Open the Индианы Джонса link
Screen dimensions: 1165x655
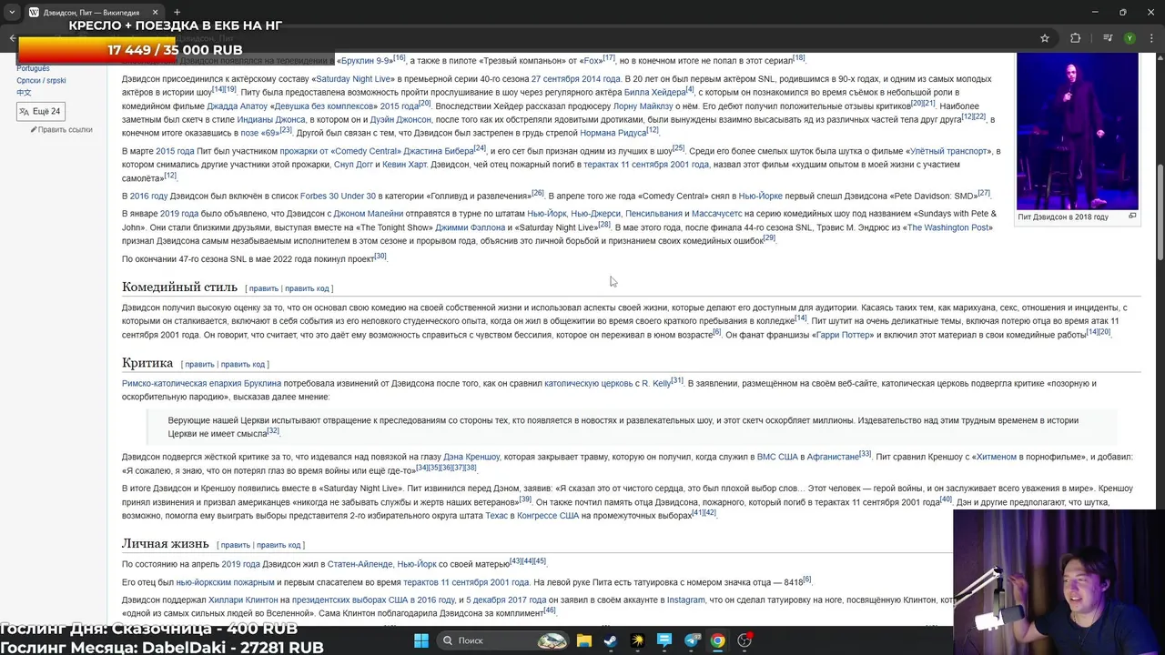click(x=271, y=120)
